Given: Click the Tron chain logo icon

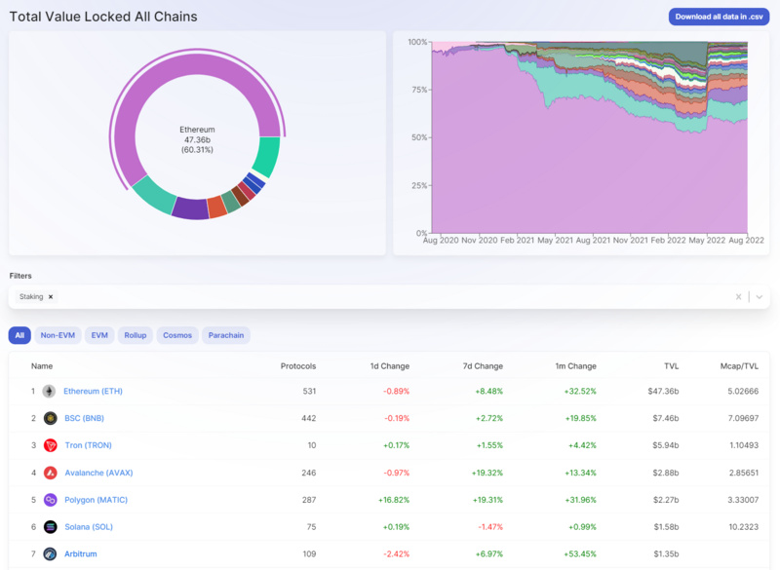Looking at the screenshot, I should click(50, 445).
